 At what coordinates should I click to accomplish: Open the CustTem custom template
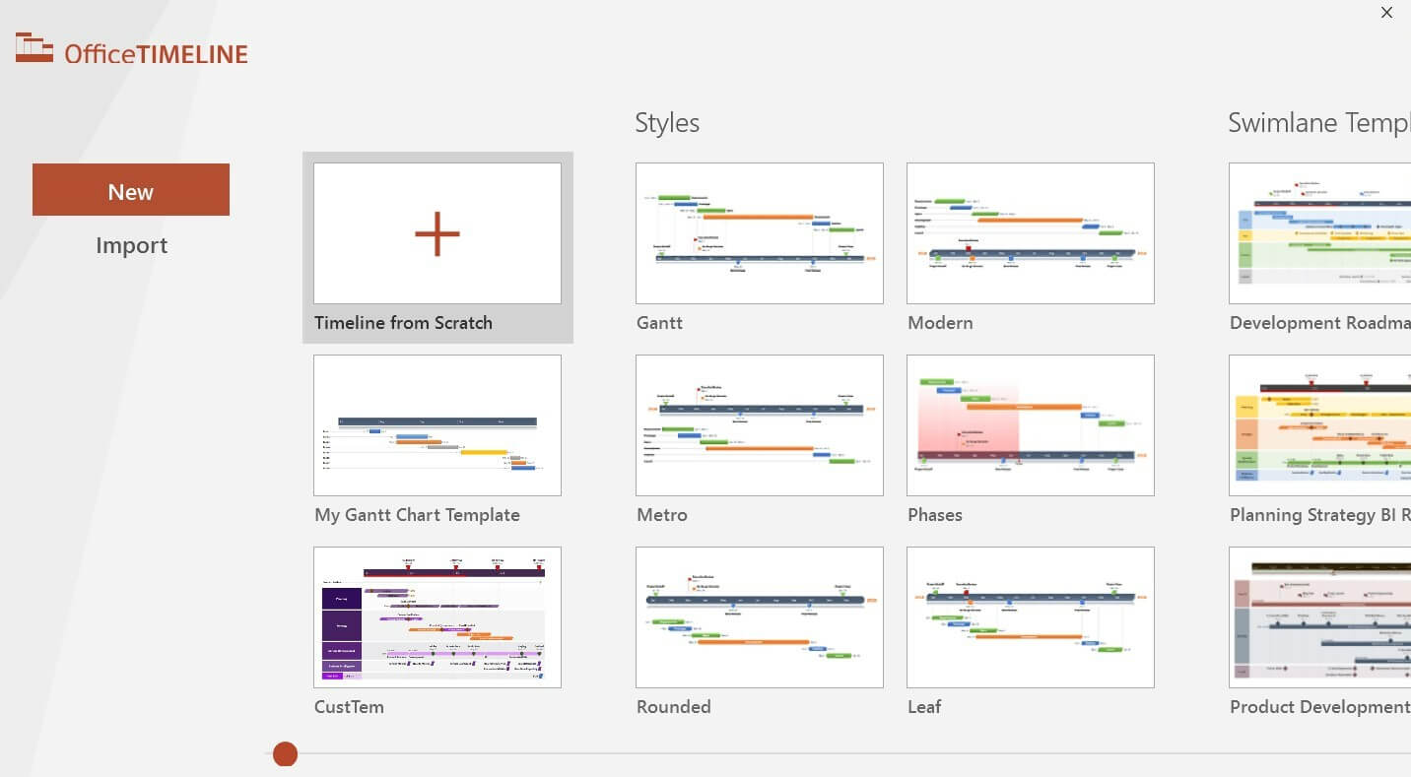click(437, 616)
